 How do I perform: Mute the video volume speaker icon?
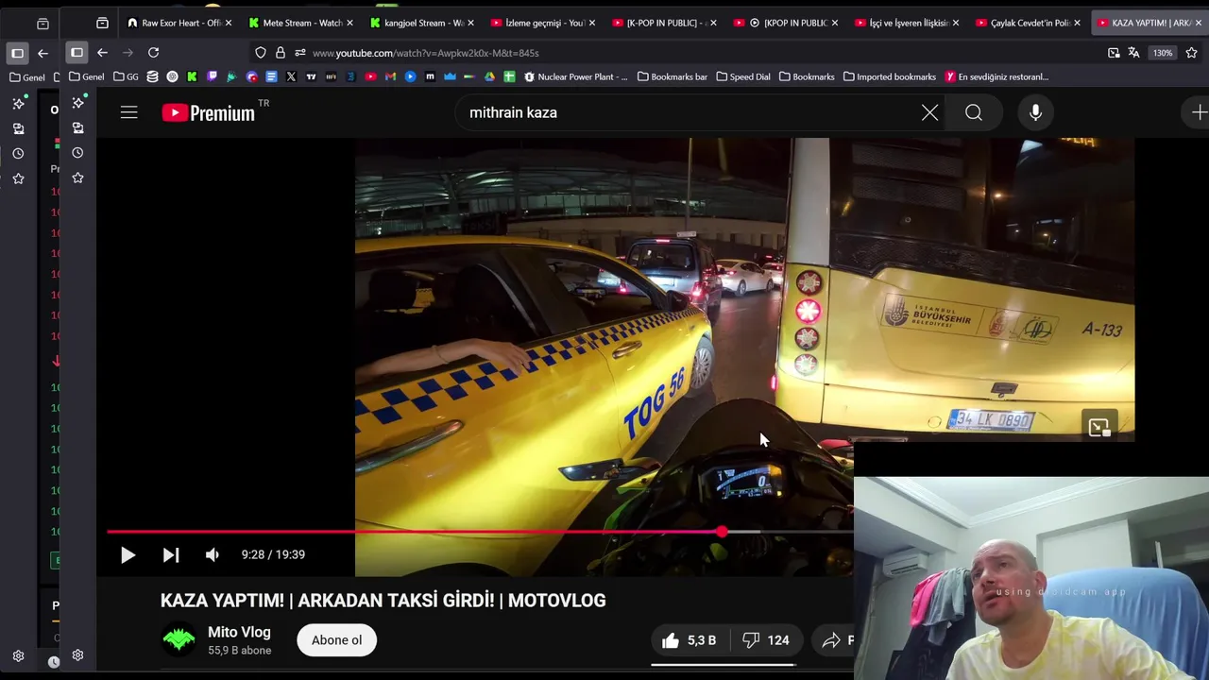pos(213,555)
